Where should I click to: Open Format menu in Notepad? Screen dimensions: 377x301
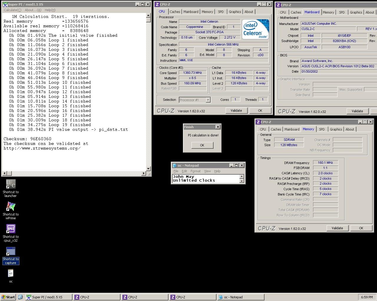click(x=196, y=171)
